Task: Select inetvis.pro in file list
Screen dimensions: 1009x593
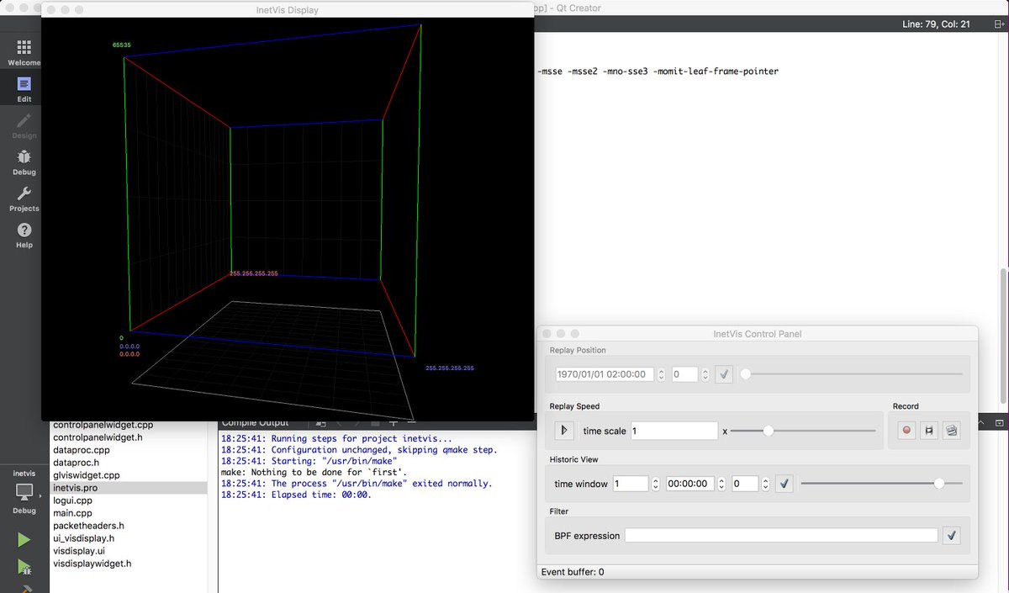Action: point(128,488)
